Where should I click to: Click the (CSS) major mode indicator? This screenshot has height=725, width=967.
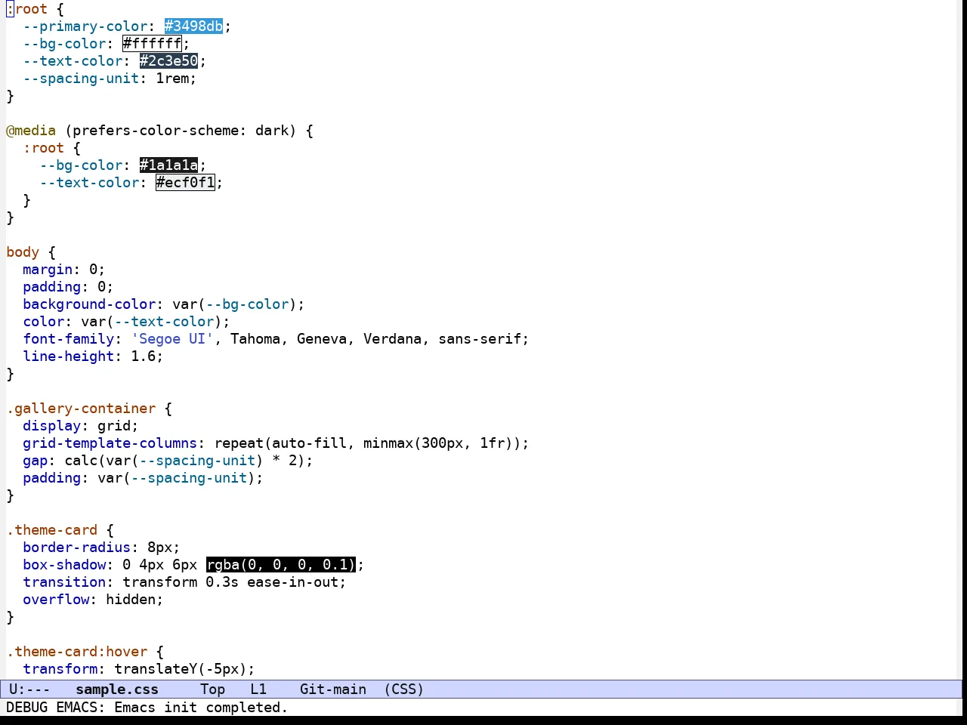pos(404,690)
